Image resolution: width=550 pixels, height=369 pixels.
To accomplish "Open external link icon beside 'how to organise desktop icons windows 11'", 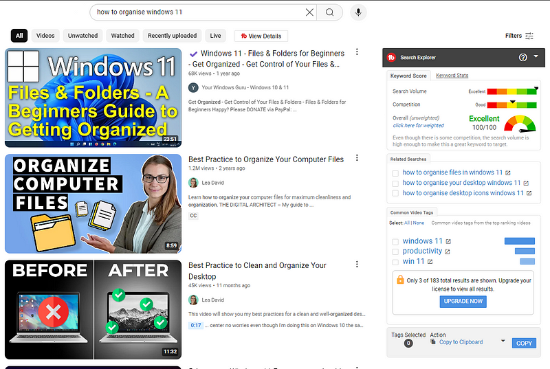I will click(529, 193).
